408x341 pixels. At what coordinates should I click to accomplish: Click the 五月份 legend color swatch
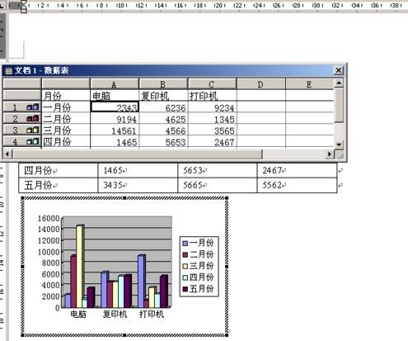[185, 289]
